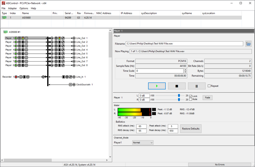Select Recorder 1's meter node icon
Viewport: 255px width, 167px height.
24,77
